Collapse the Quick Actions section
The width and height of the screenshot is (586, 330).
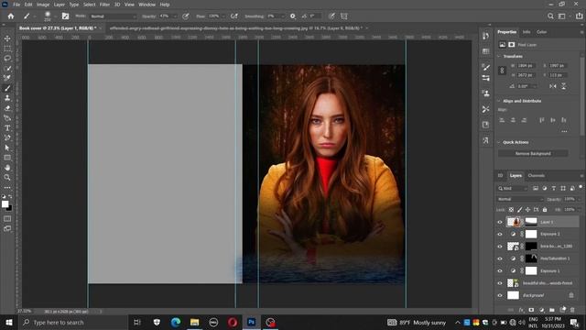(x=499, y=142)
